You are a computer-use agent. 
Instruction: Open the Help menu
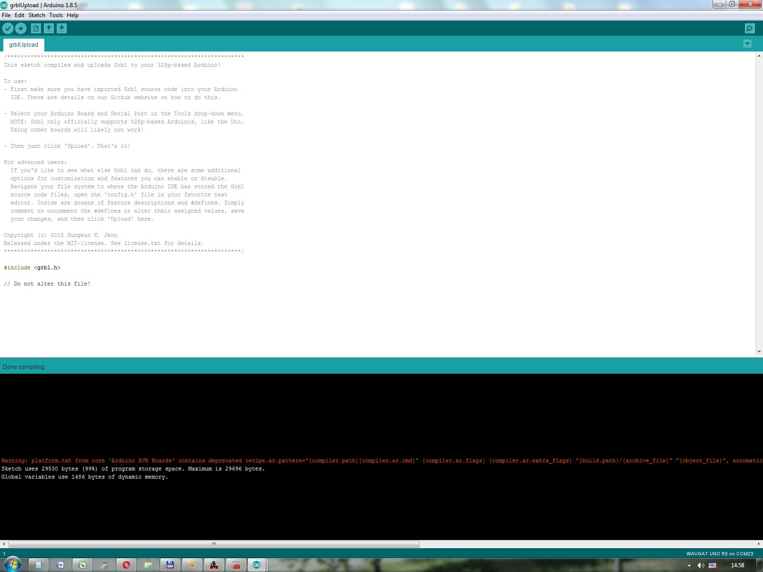pyautogui.click(x=72, y=15)
